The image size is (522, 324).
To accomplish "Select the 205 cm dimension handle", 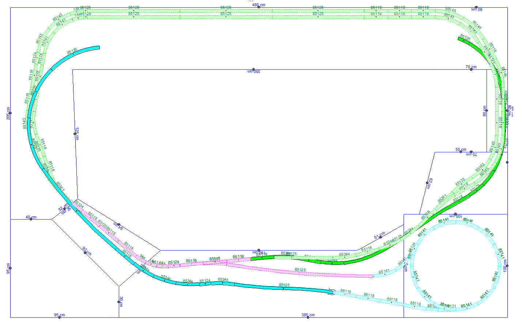I will pos(10,113).
